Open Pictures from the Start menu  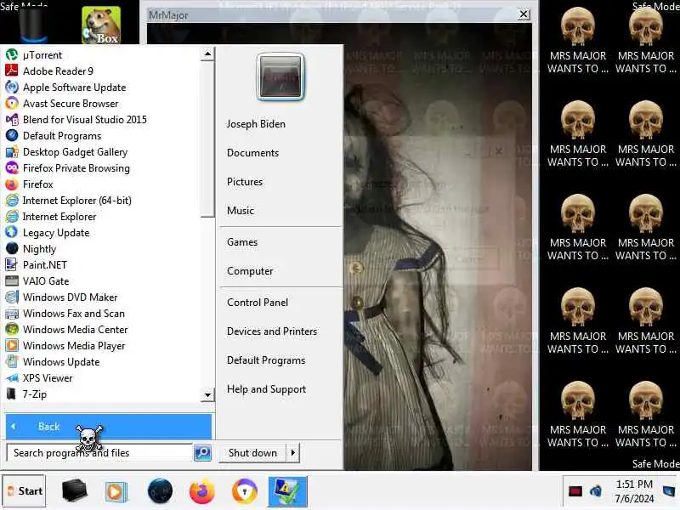[245, 182]
